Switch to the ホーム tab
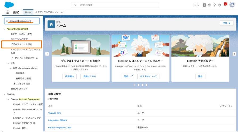This screenshot has width=238, height=132. coord(28,12)
